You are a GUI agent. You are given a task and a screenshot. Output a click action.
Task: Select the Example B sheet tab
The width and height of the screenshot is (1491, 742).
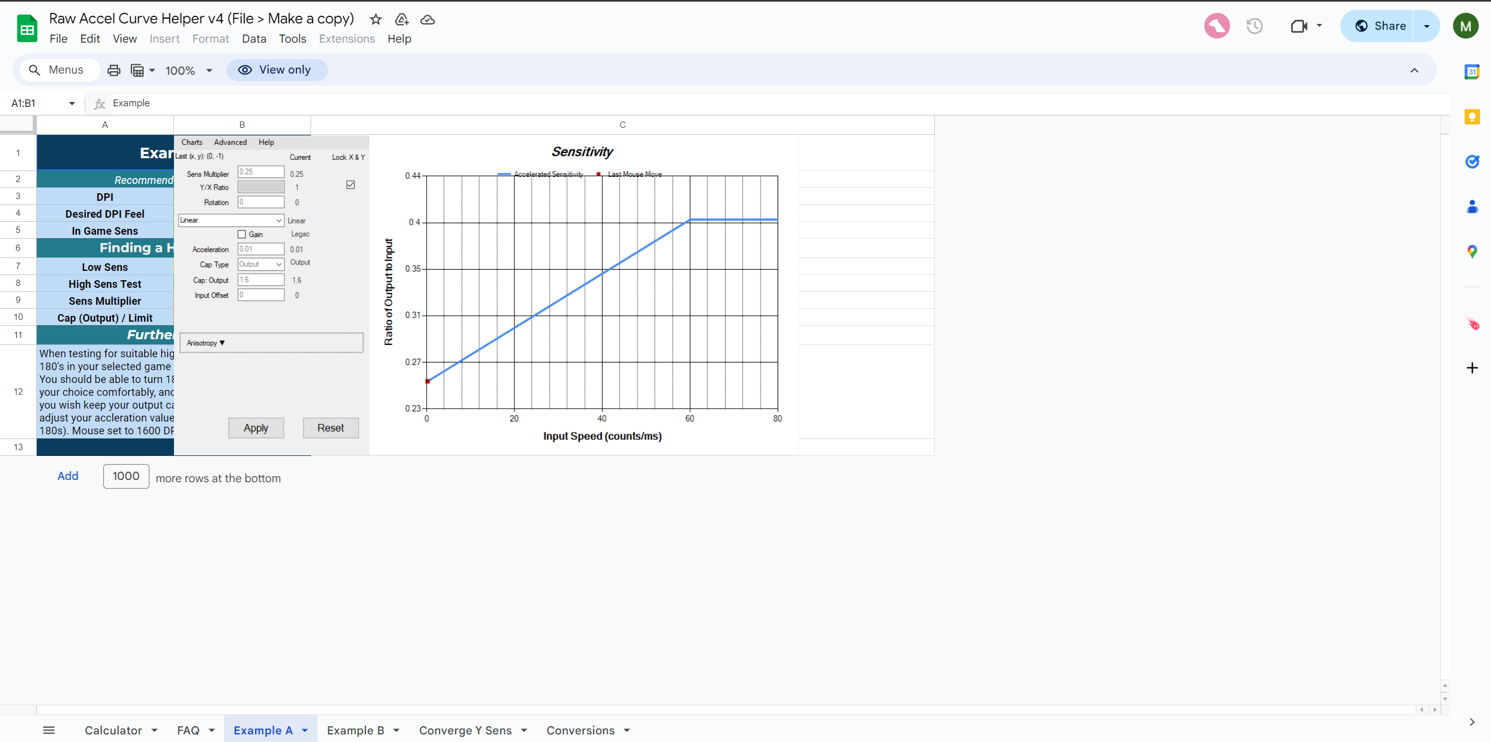(x=355, y=730)
